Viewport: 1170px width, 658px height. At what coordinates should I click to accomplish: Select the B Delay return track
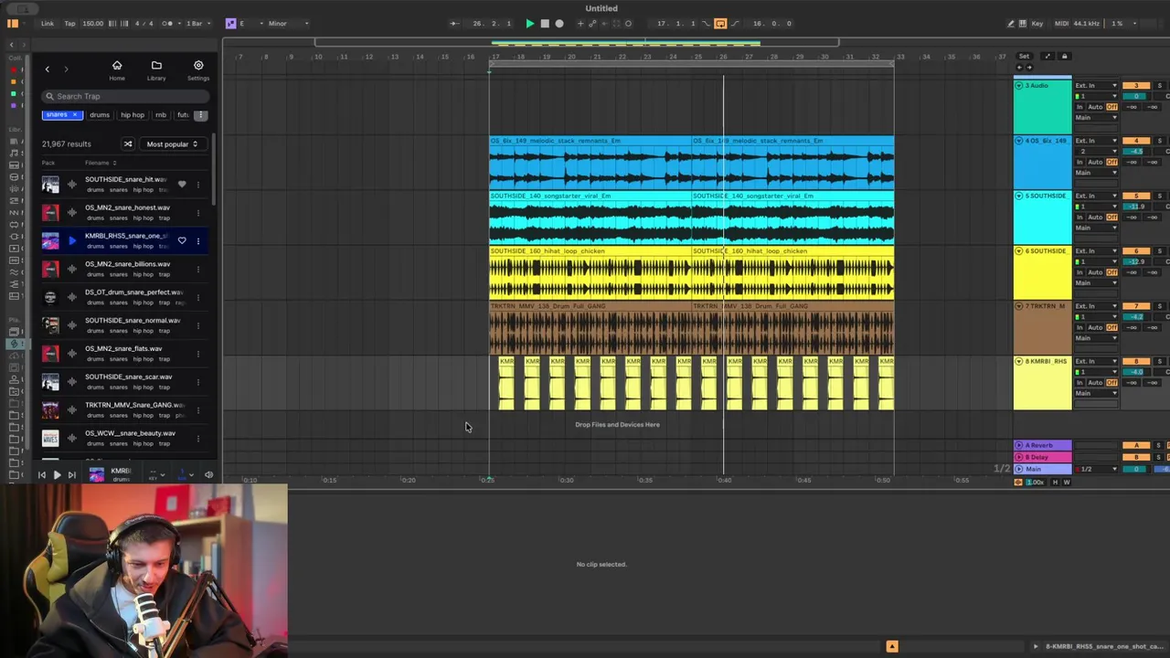(1042, 457)
